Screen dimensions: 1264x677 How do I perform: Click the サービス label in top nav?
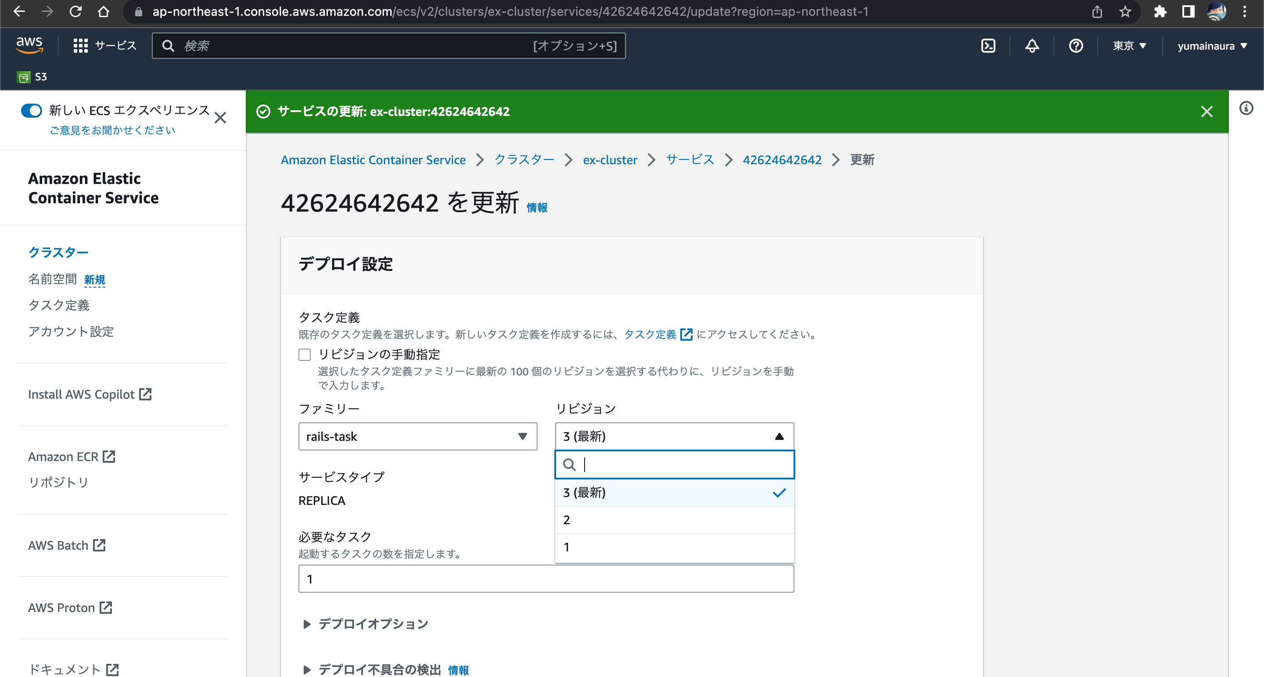(x=115, y=46)
